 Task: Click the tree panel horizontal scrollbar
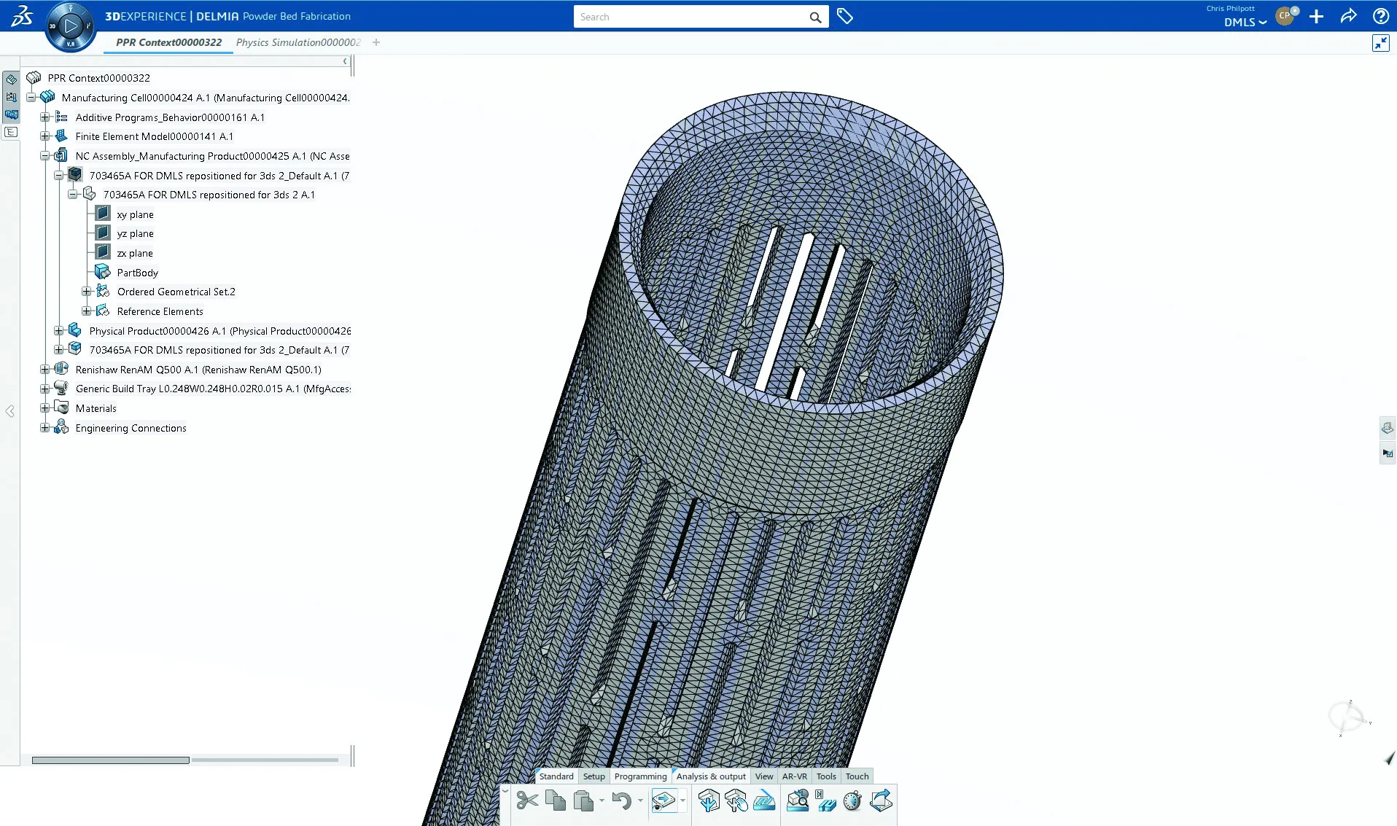(111, 760)
